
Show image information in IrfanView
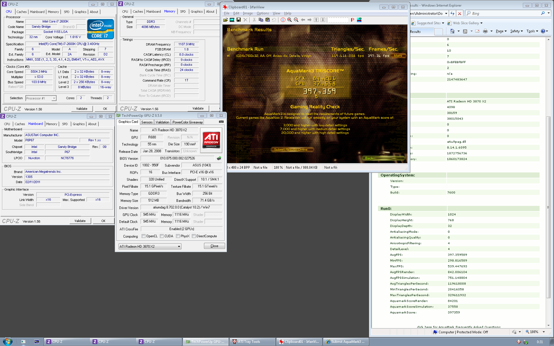click(283, 20)
